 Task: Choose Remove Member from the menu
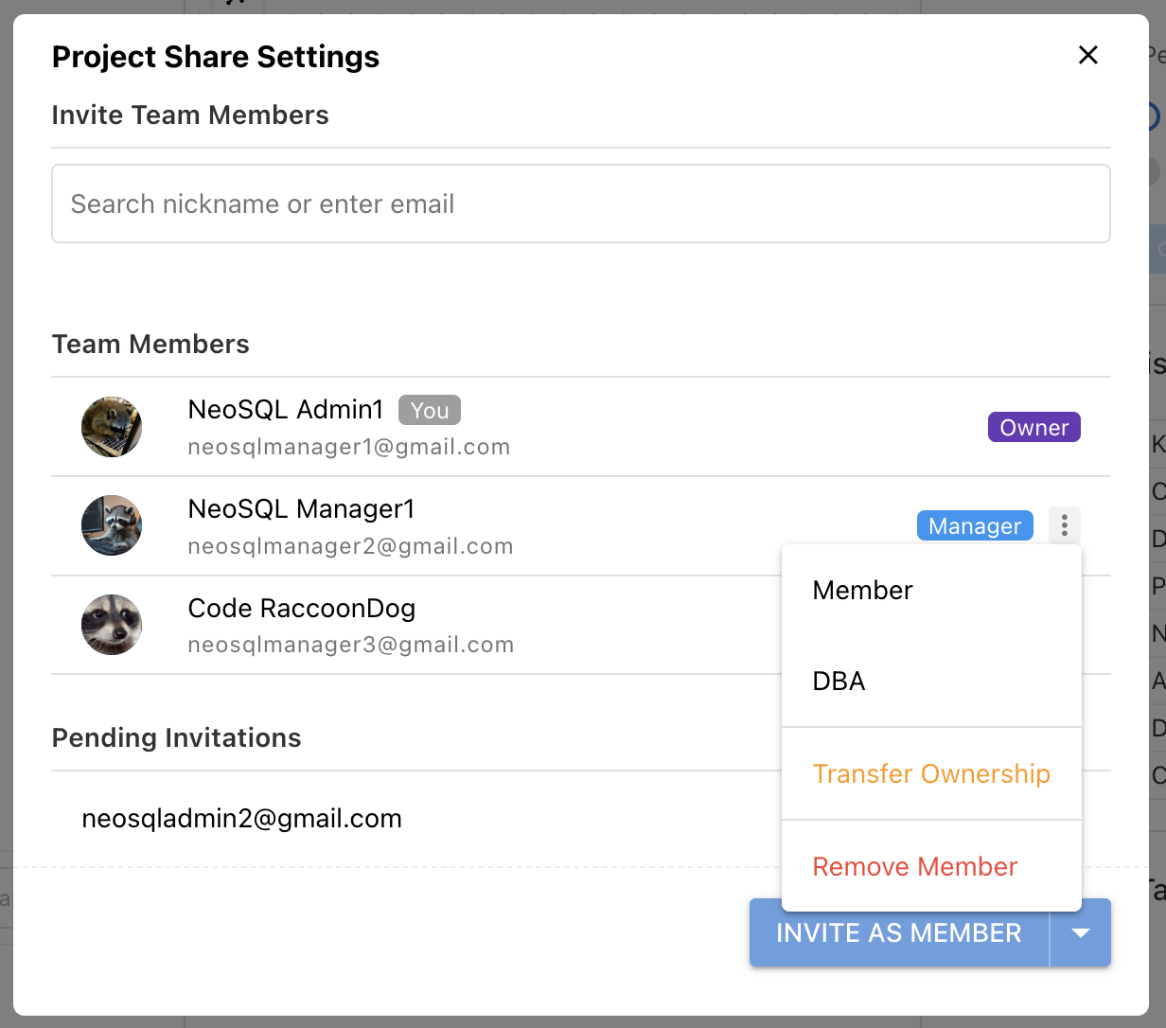[x=931, y=867]
